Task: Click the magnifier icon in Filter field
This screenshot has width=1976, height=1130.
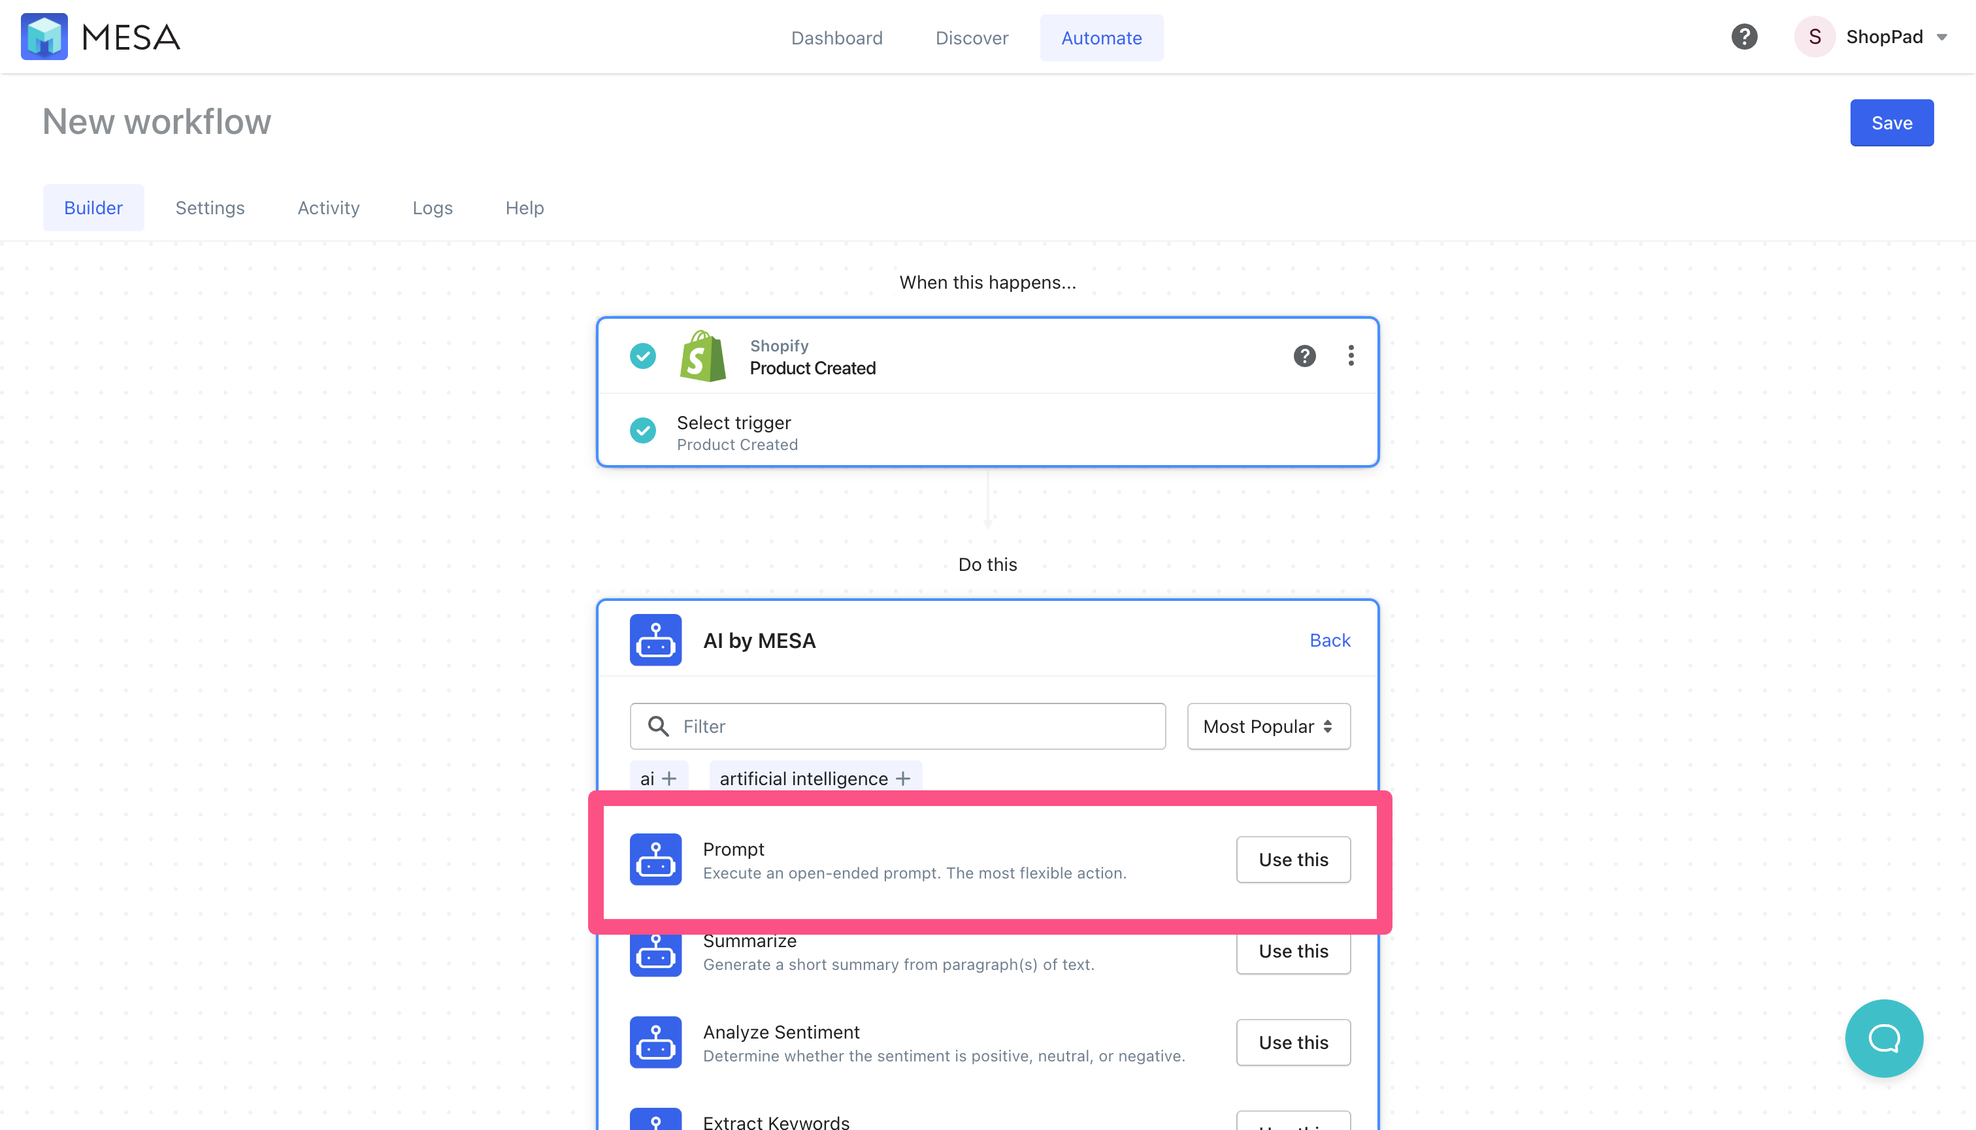Action: click(x=657, y=726)
